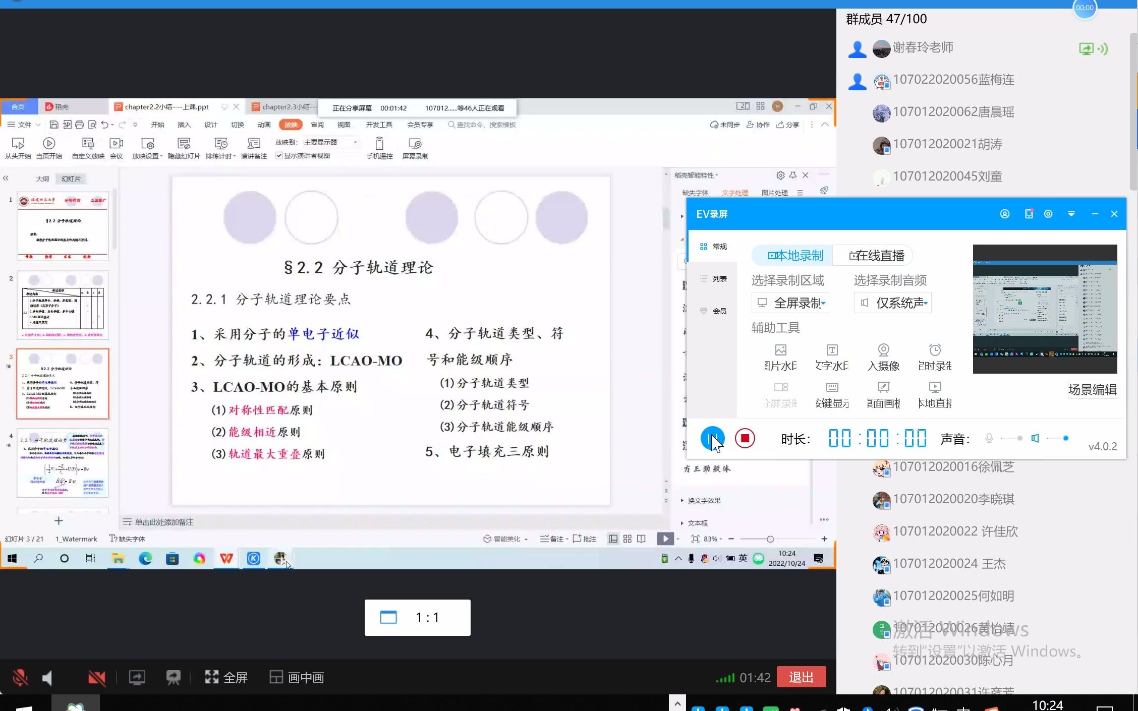This screenshot has height=711, width=1138.
Task: Click the 会议 meeting icon in ribbon
Action: (117, 148)
